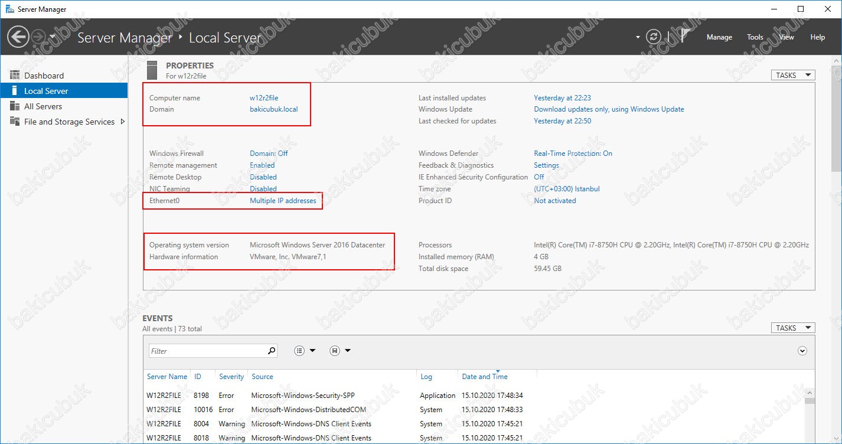Image resolution: width=842 pixels, height=444 pixels.
Task: Sort events by Source column
Action: [x=262, y=377]
